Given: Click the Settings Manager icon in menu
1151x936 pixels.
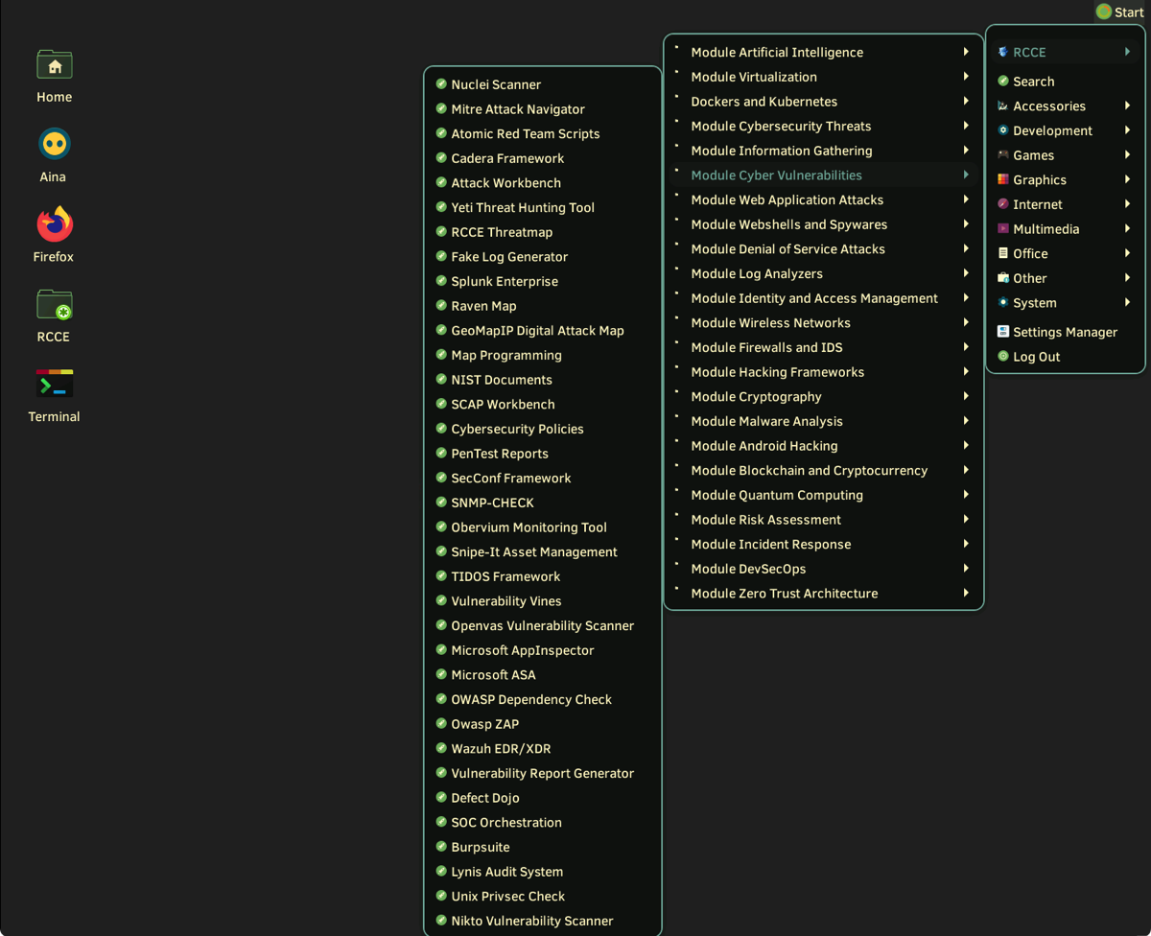Looking at the screenshot, I should point(1003,332).
